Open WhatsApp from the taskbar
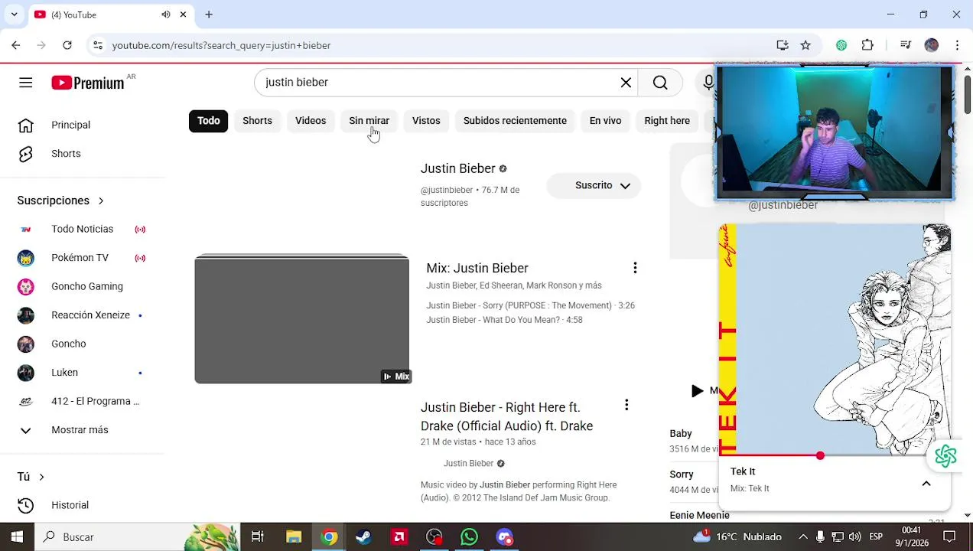 [469, 536]
